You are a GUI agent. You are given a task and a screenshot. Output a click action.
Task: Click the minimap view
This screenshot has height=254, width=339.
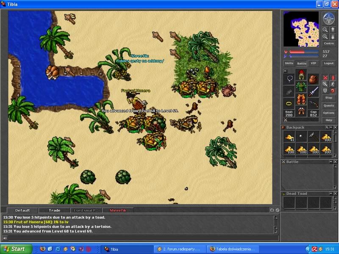pos(301,29)
